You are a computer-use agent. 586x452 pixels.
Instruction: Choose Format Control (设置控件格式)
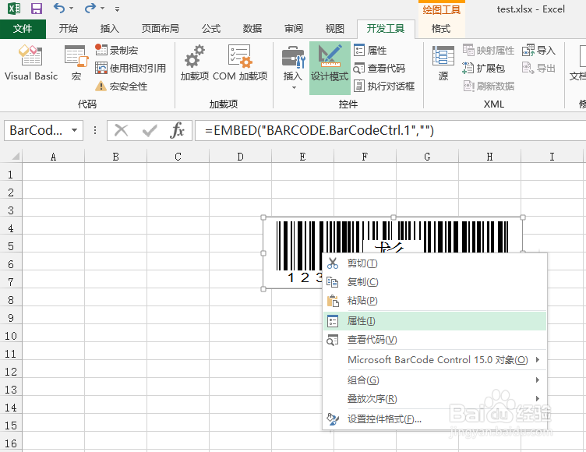pyautogui.click(x=435, y=419)
